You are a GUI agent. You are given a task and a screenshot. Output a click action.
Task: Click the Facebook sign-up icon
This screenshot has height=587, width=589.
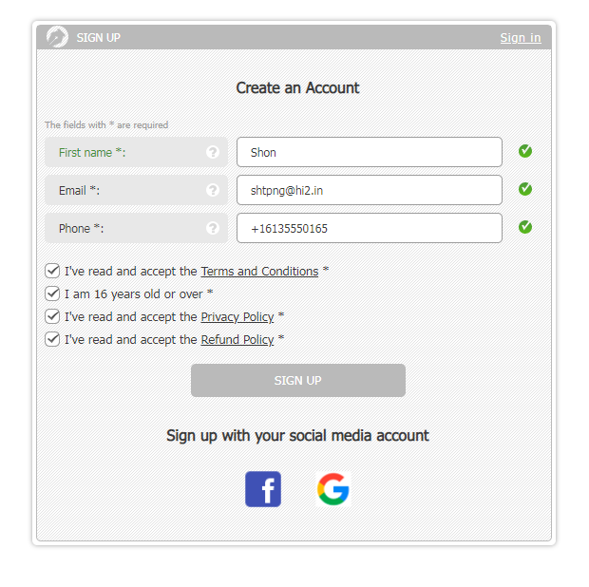point(263,489)
